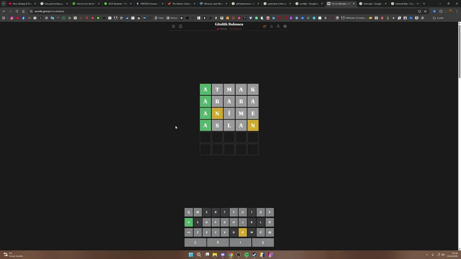Bookmark this page with the star icon
This screenshot has height=259, width=461.
(425, 11)
